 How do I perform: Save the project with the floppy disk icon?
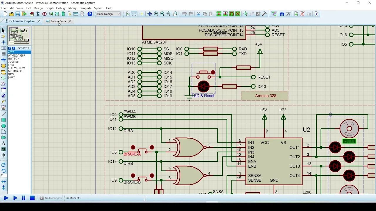(18, 14)
